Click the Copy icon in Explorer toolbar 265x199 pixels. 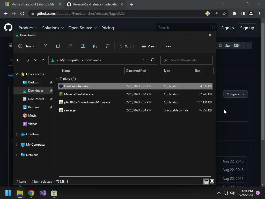58,46
